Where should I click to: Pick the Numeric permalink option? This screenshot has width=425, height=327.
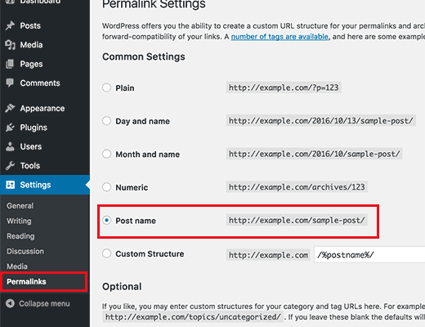click(x=106, y=187)
